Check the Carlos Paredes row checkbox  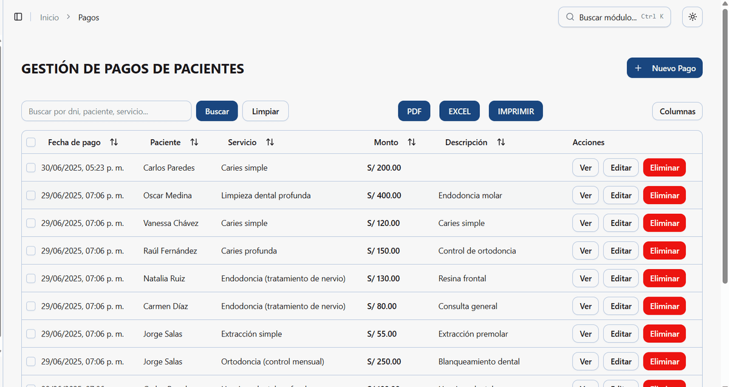click(31, 167)
